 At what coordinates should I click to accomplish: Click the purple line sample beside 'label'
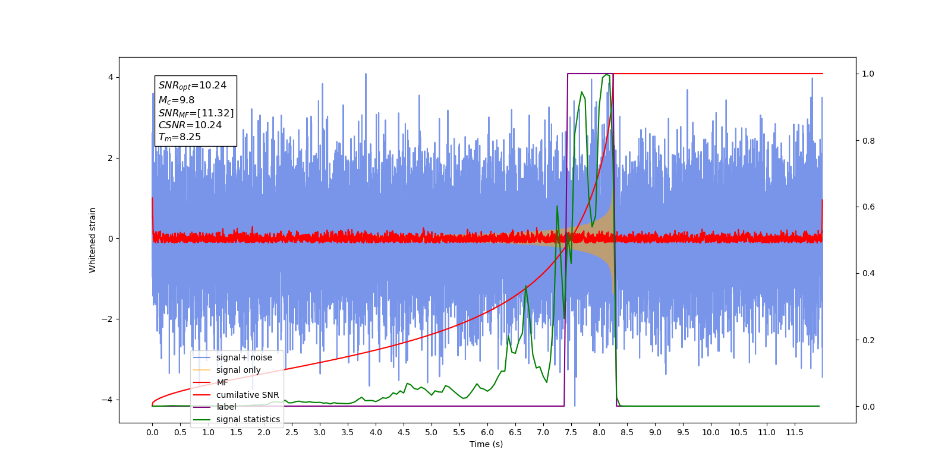click(x=202, y=407)
